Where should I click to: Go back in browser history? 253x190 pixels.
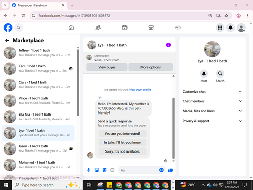[6, 16]
